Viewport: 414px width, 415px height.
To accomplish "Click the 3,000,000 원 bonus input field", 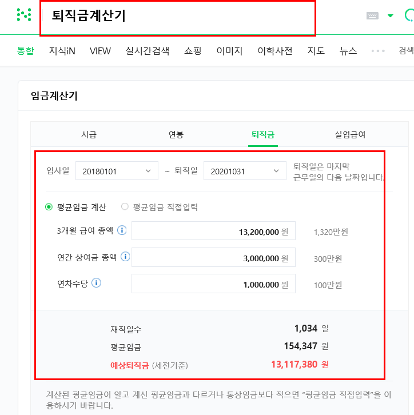I will (x=213, y=257).
